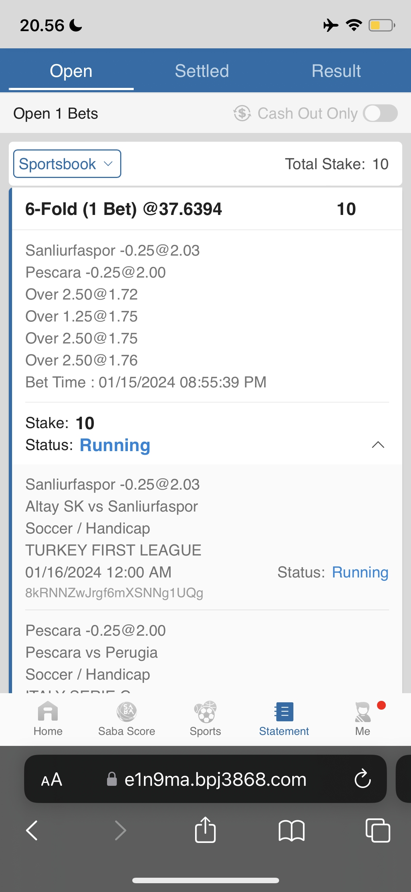Go back with Safari back arrow
The width and height of the screenshot is (411, 892).
click(x=32, y=830)
